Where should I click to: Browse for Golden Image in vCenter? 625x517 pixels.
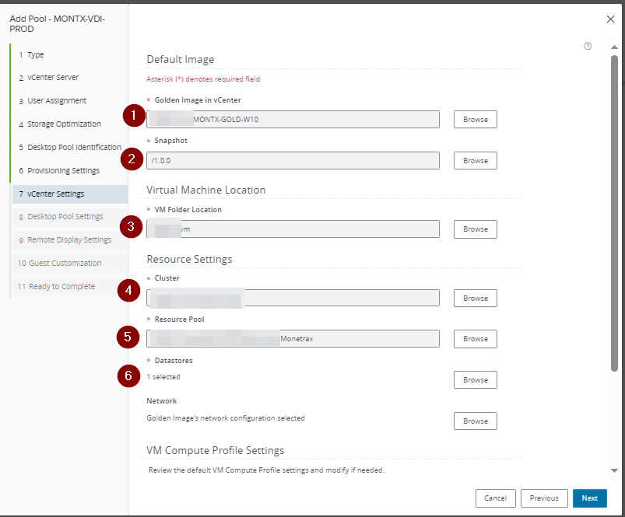click(475, 120)
